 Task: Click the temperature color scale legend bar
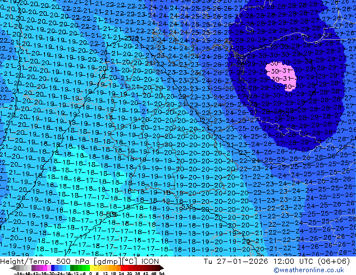click(x=86, y=268)
